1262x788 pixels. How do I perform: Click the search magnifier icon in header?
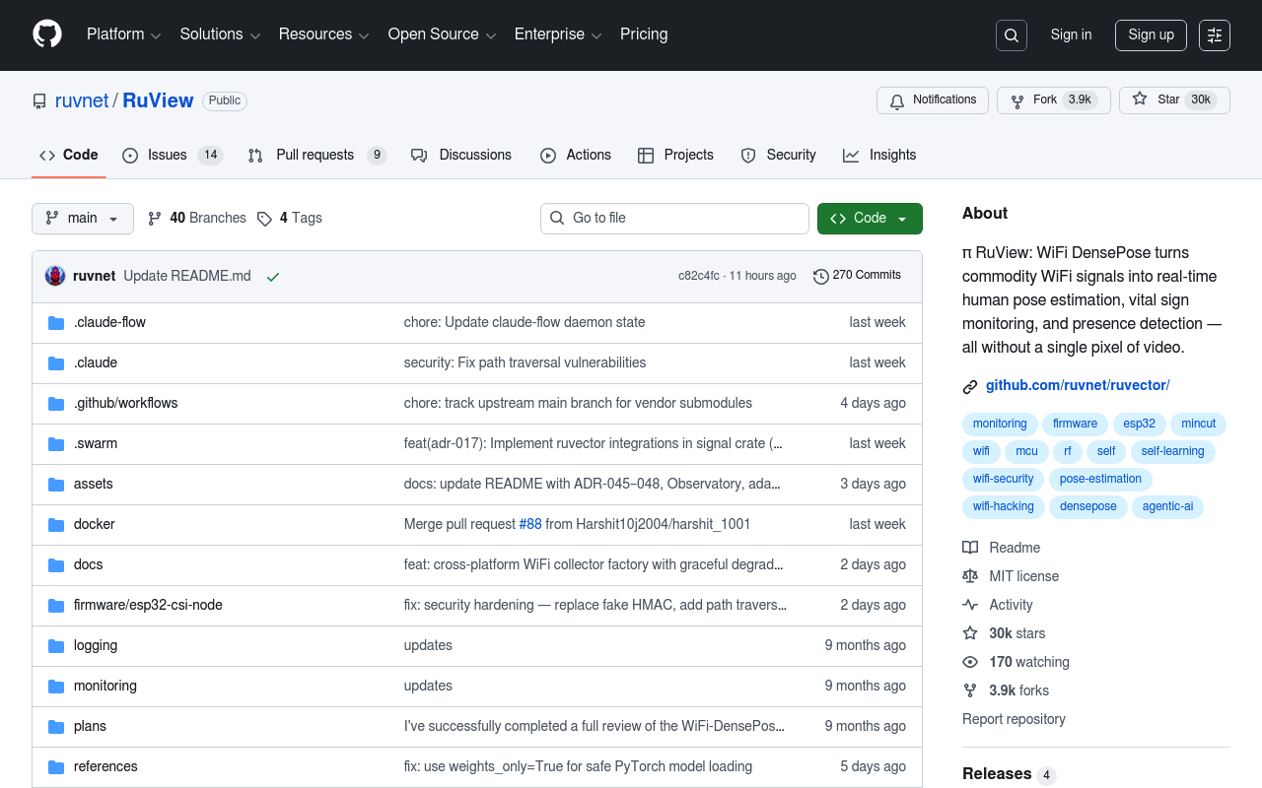click(1011, 35)
